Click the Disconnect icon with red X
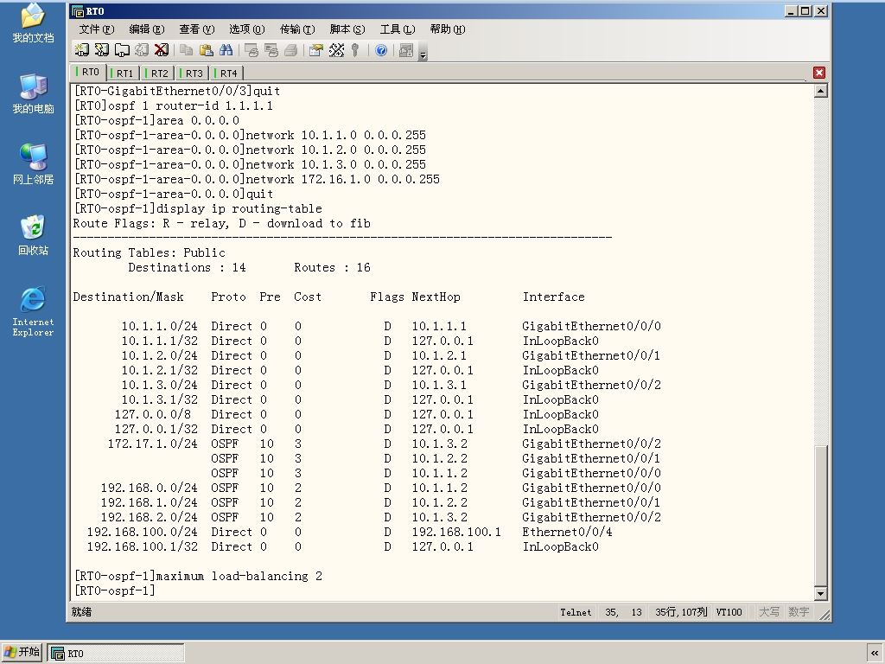This screenshot has width=885, height=664. 162,50
